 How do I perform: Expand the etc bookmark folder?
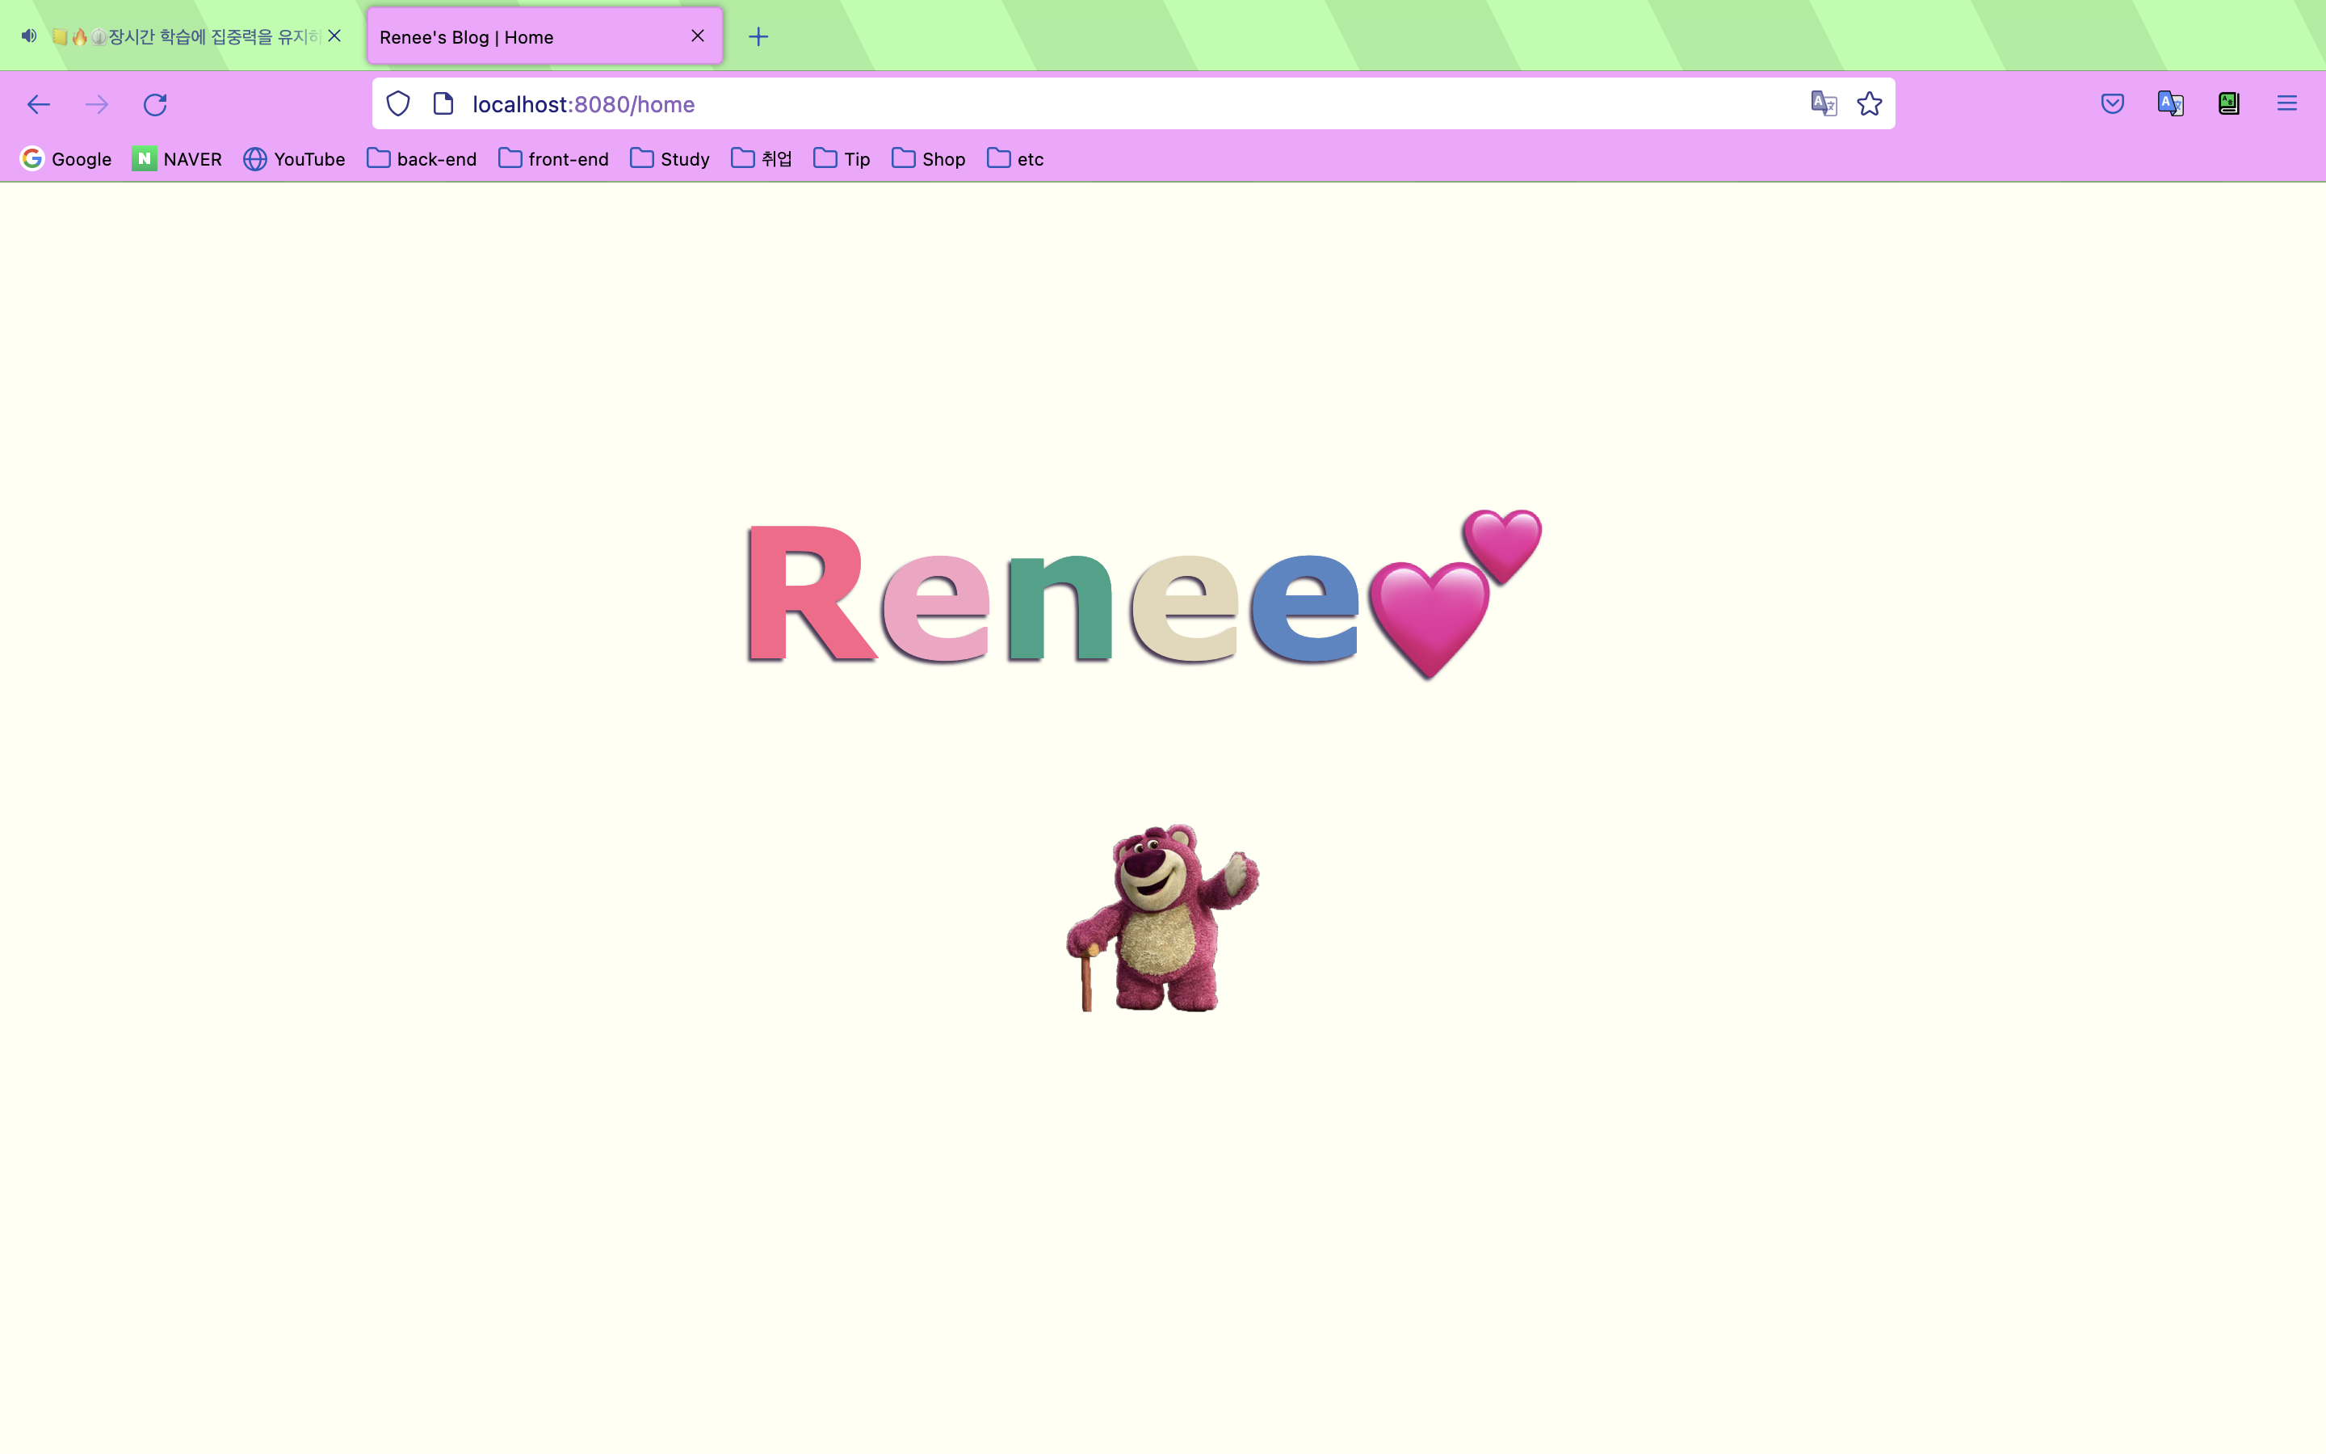pos(1016,158)
